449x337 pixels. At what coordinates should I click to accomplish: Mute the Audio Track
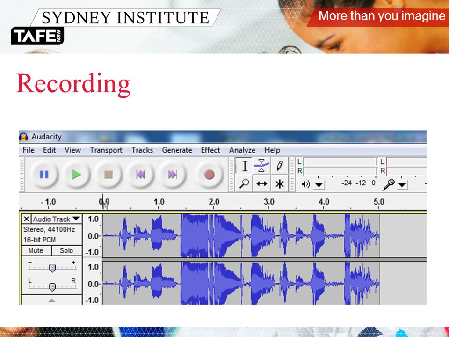tap(36, 250)
